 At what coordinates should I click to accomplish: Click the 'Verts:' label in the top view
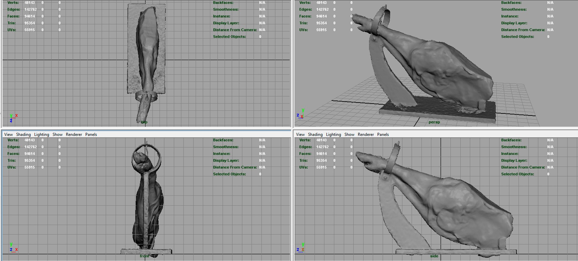(x=13, y=3)
